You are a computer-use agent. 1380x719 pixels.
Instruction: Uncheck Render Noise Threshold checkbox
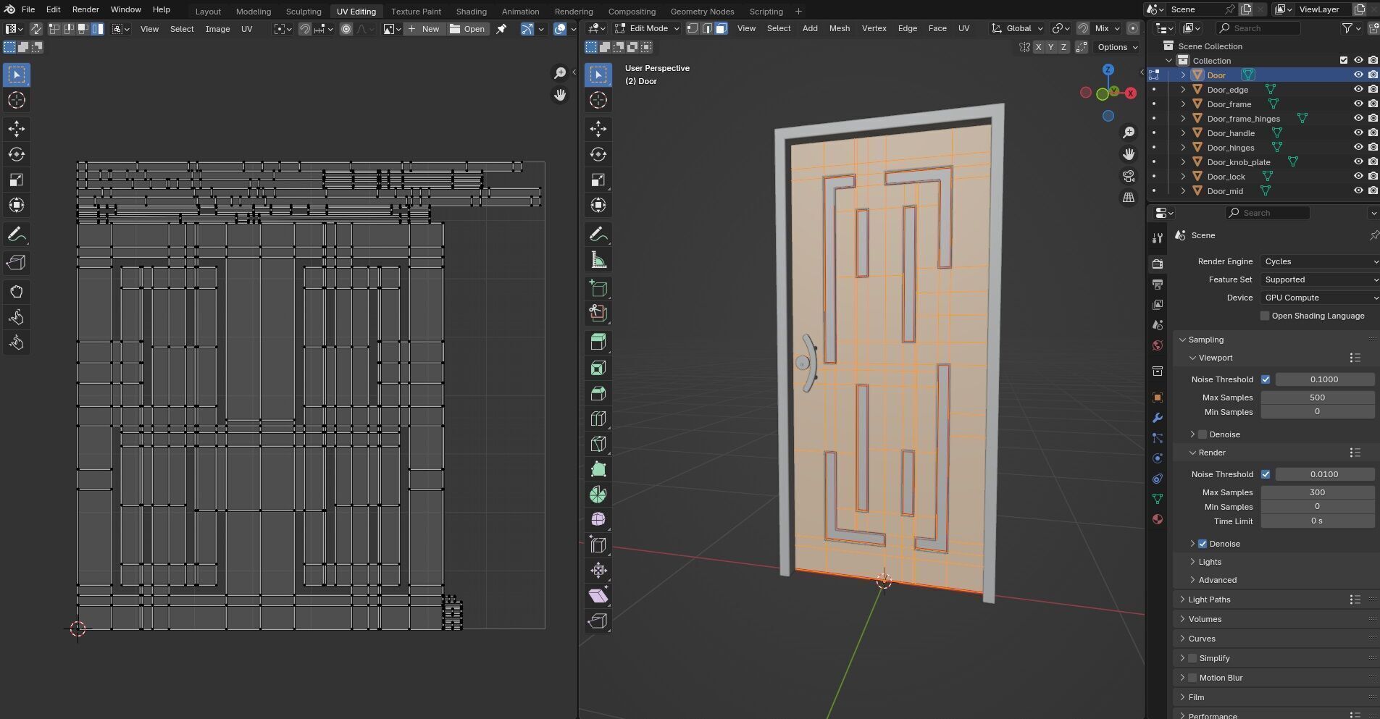tap(1266, 474)
